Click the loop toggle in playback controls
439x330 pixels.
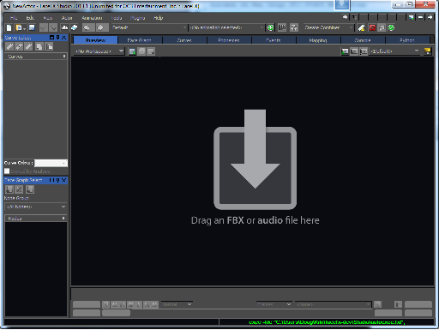105,304
